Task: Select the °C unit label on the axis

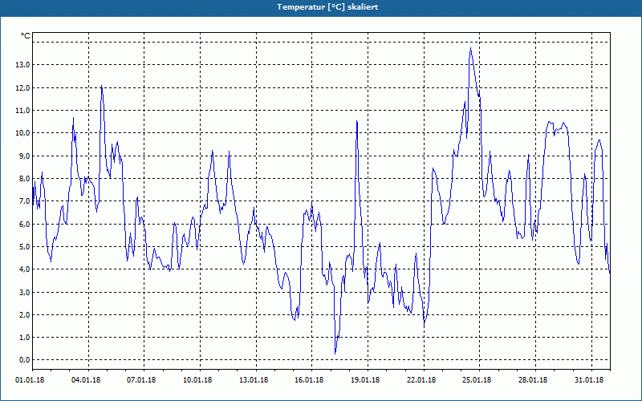Action: tap(26, 36)
